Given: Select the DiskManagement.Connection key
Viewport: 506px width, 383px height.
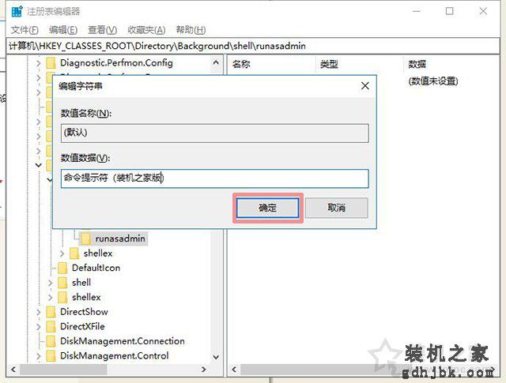Looking at the screenshot, I should 123,341.
